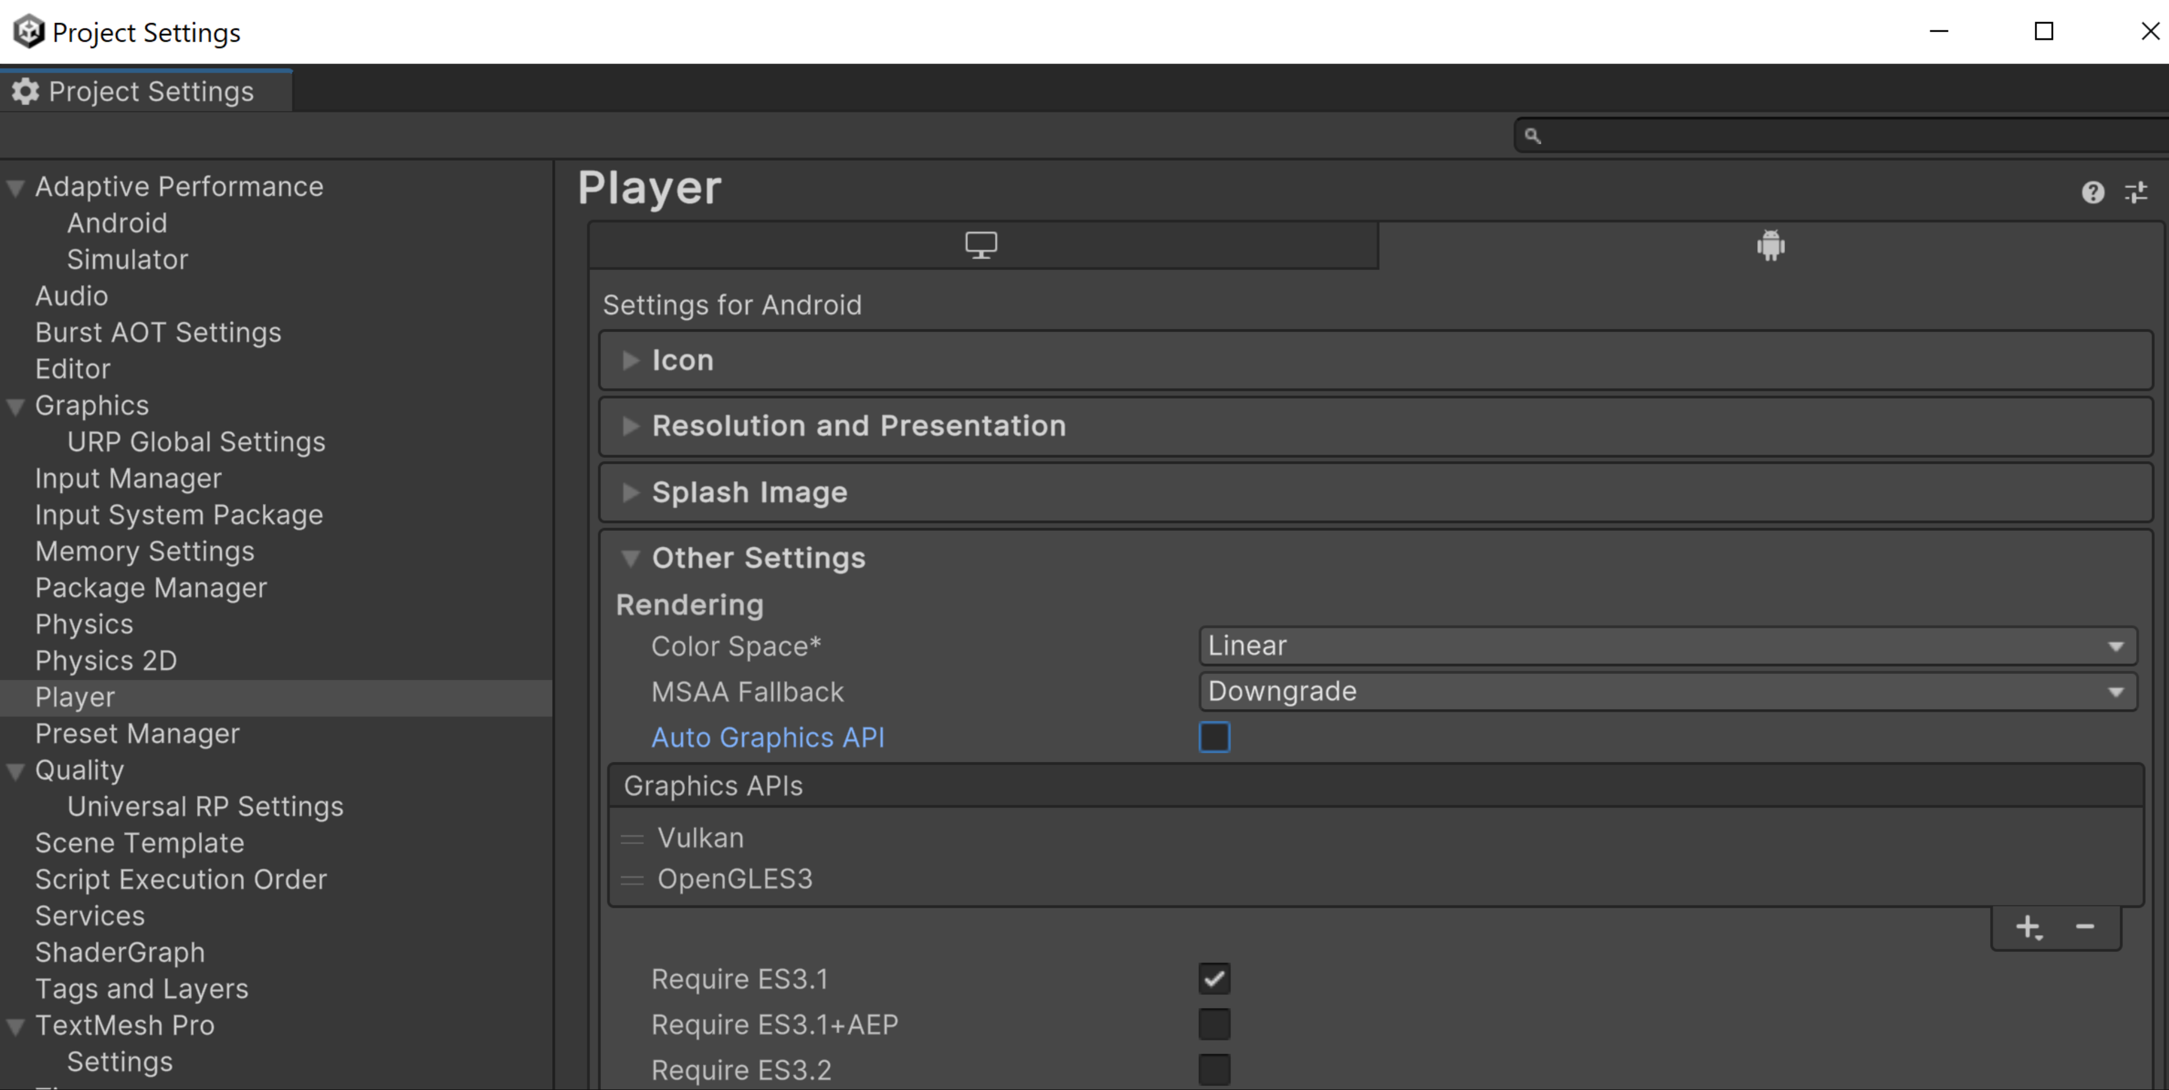This screenshot has height=1090, width=2169.
Task: Toggle the Auto Graphics API checkbox
Action: pyautogui.click(x=1214, y=737)
